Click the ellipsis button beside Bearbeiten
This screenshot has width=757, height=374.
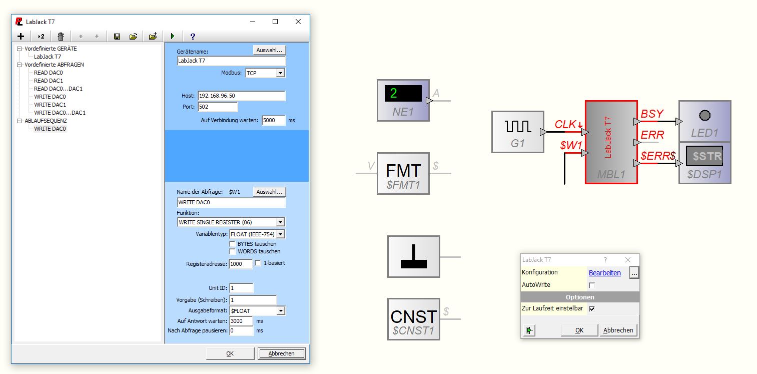pyautogui.click(x=634, y=273)
